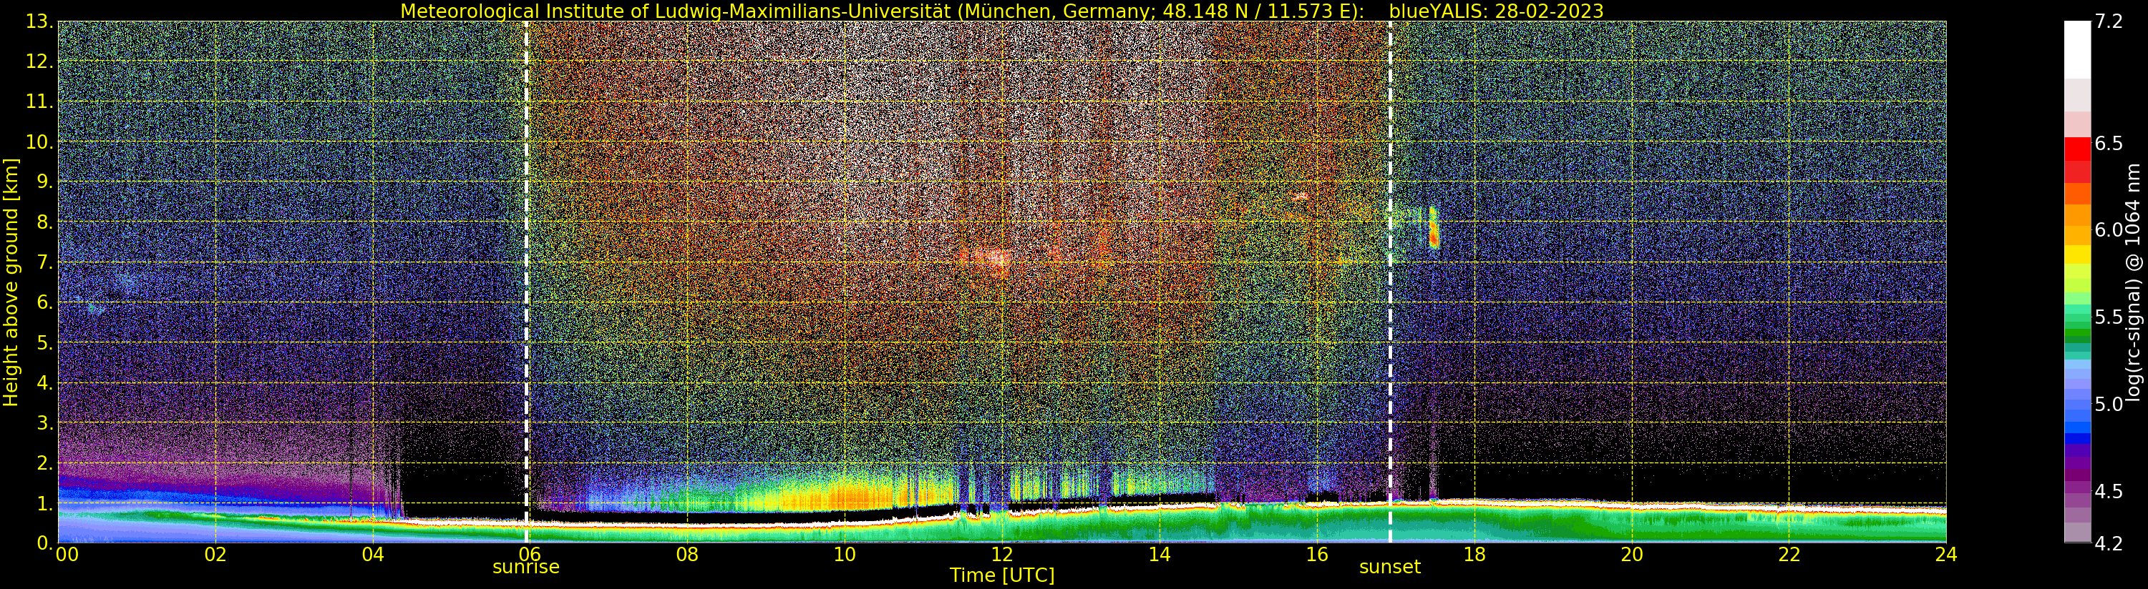Click time-axis tick label '06'

click(x=530, y=555)
